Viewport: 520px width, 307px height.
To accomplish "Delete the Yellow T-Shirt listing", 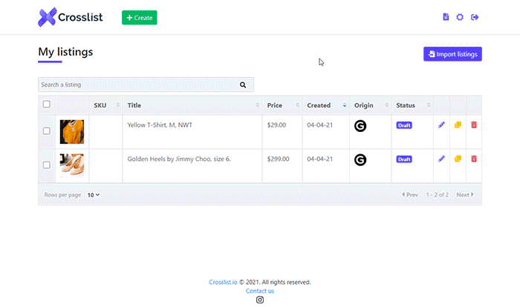I will pyautogui.click(x=474, y=125).
